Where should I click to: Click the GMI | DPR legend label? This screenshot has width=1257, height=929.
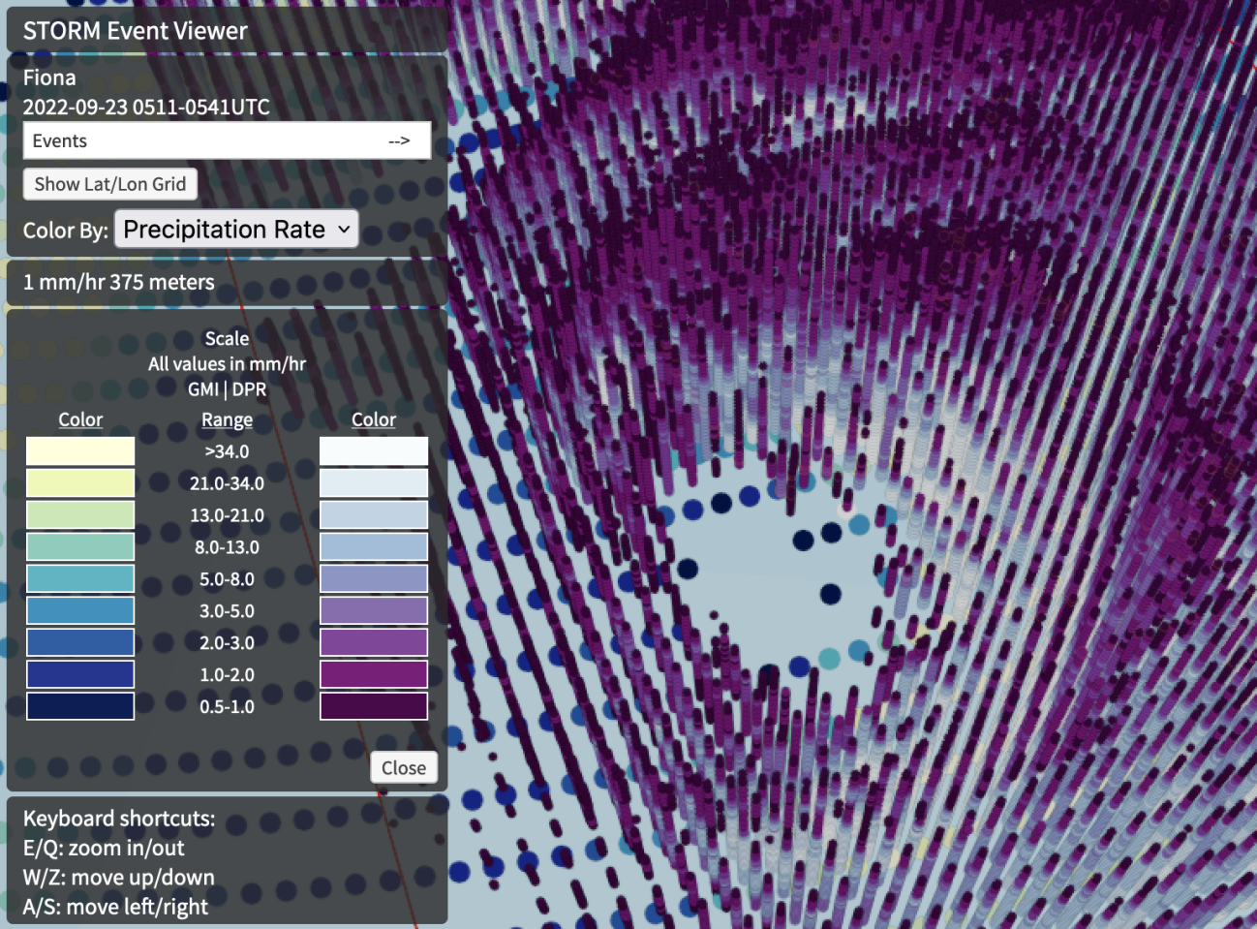click(227, 389)
